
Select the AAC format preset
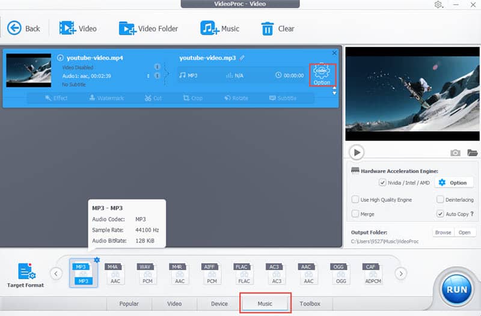(x=308, y=273)
